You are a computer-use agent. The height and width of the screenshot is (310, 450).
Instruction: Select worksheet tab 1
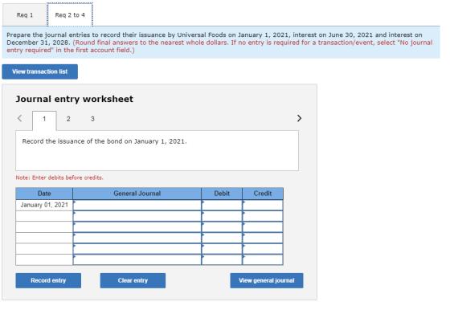[44, 120]
